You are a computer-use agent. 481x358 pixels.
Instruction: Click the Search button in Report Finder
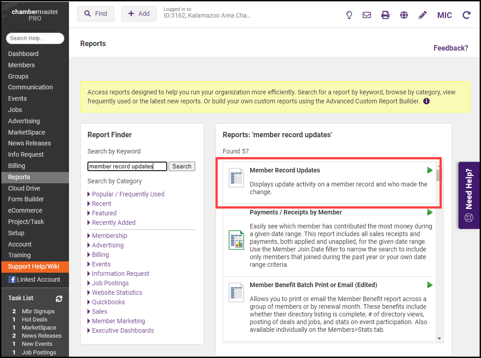click(x=182, y=166)
